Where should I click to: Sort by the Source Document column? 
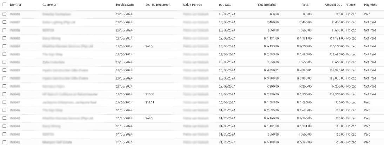tap(157, 5)
